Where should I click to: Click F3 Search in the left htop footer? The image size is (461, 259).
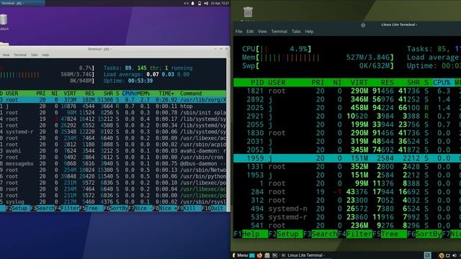[42, 208]
